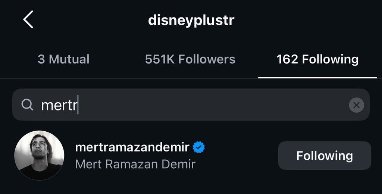
Task: Open Mert Ramazan Demir's profile picture
Action: point(39,155)
